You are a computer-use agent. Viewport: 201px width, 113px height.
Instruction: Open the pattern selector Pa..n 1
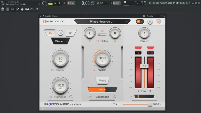tap(116, 3)
